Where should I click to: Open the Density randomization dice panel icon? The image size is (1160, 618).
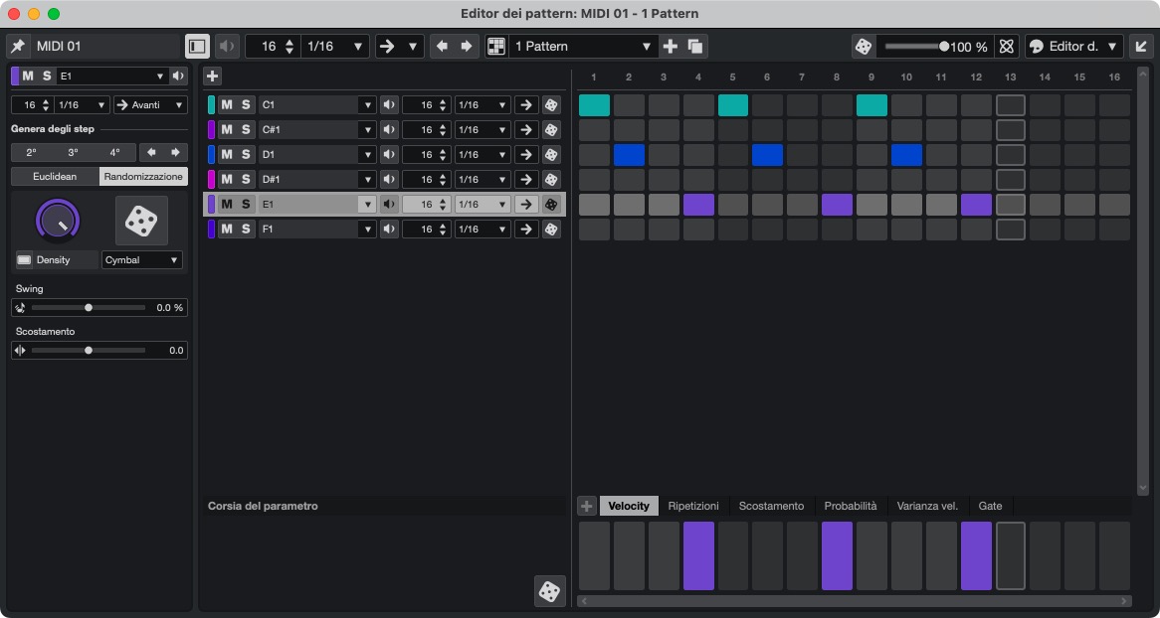tap(141, 221)
